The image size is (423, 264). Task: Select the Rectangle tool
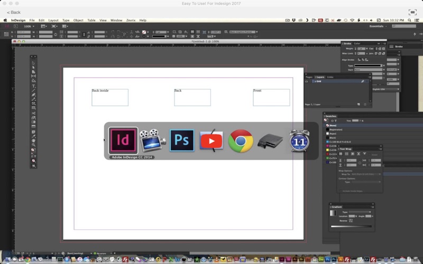click(x=33, y=108)
